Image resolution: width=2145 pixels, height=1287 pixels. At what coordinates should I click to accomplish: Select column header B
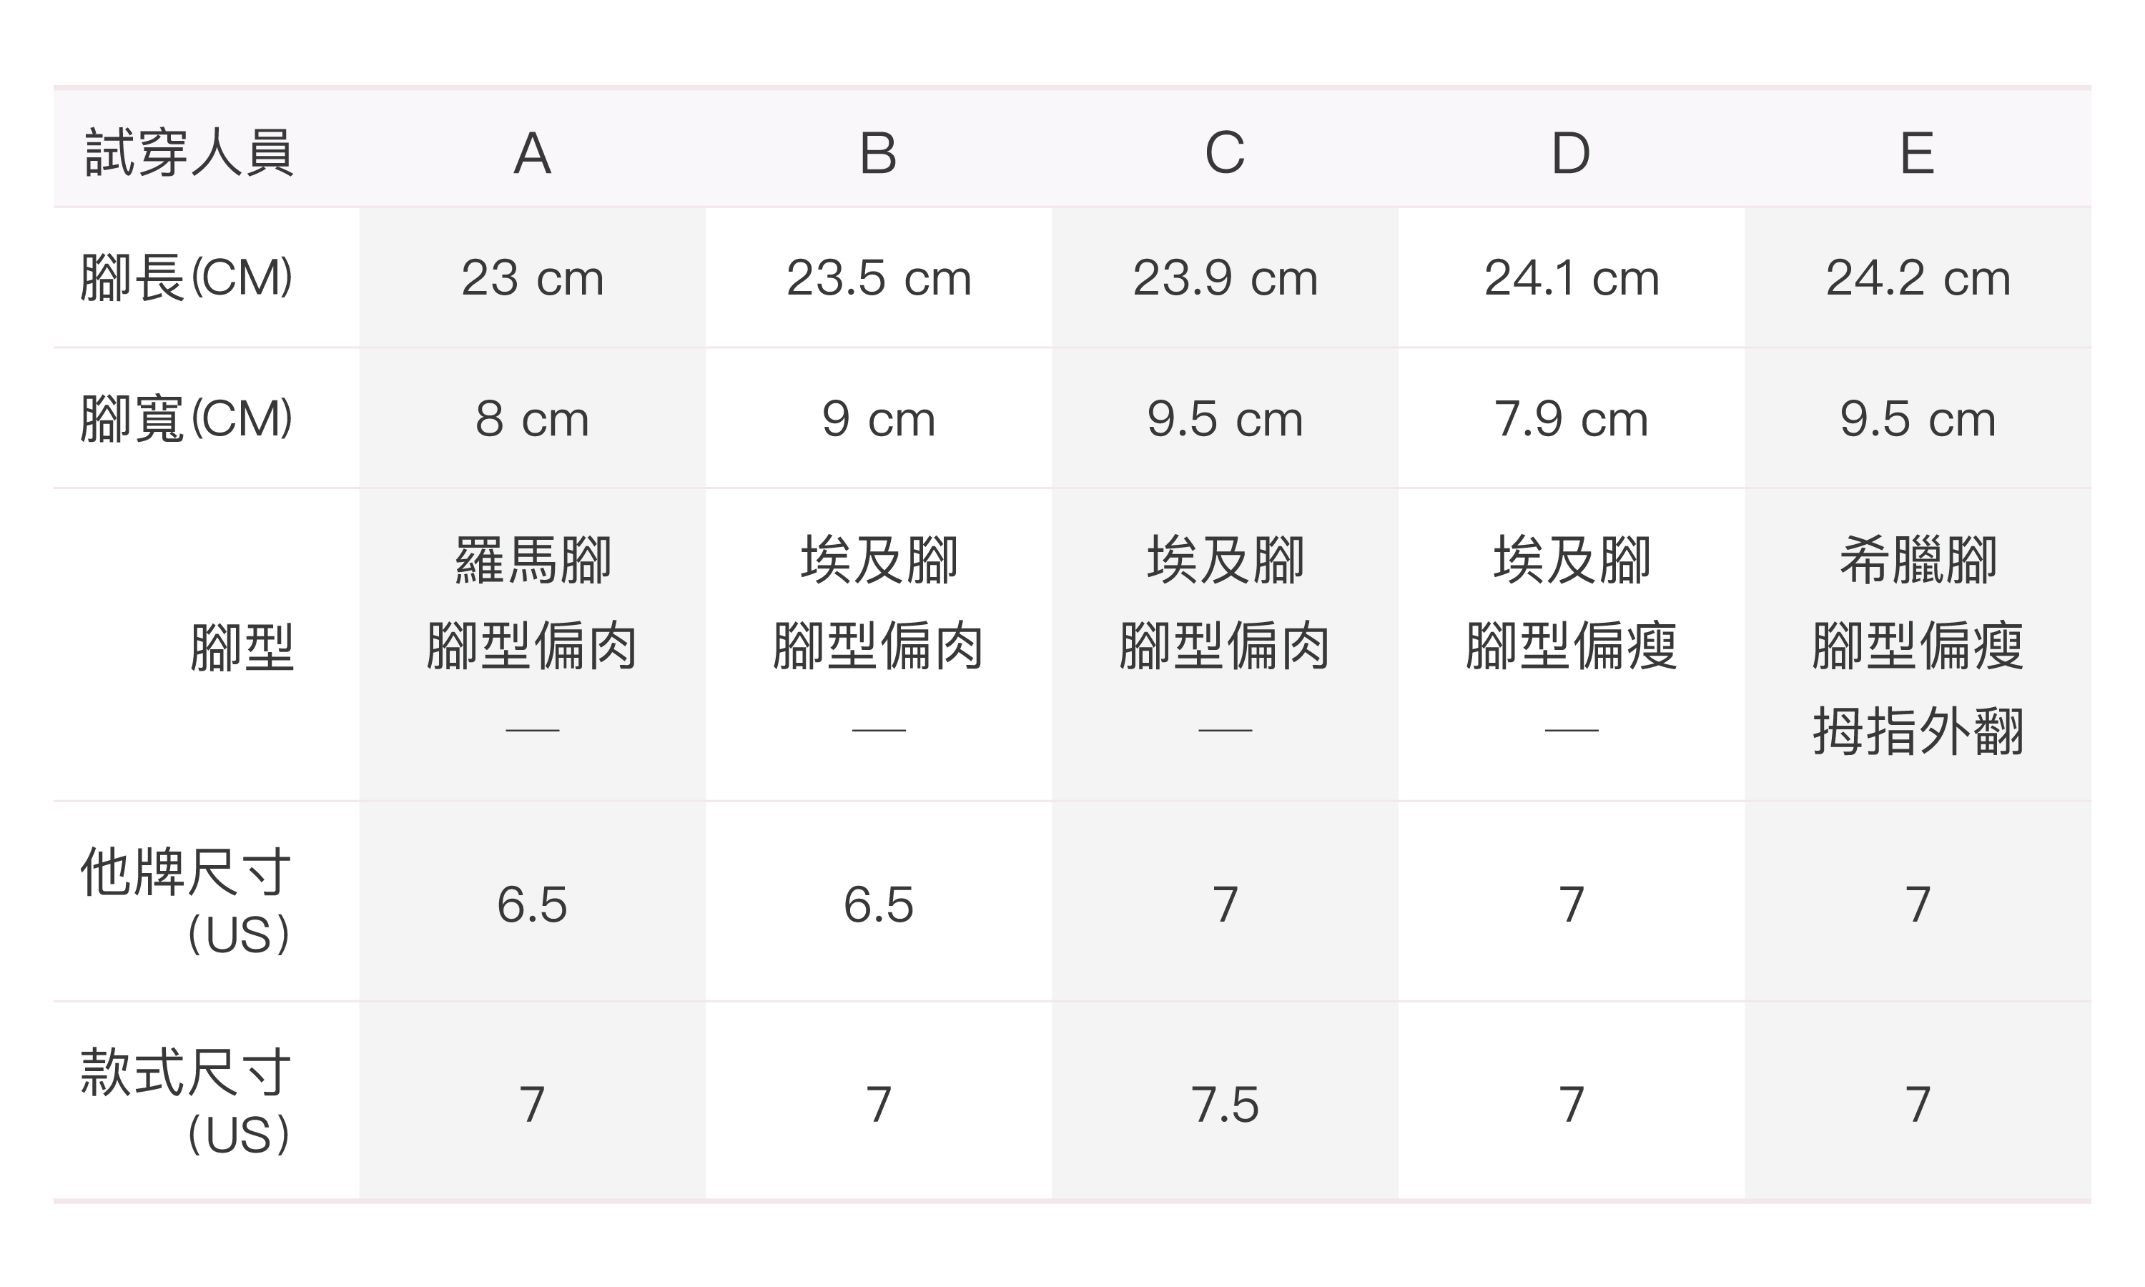coord(877,154)
